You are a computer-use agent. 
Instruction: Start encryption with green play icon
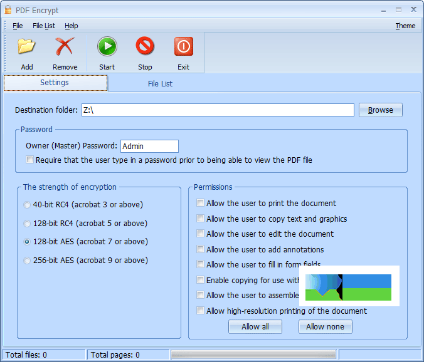coord(107,46)
